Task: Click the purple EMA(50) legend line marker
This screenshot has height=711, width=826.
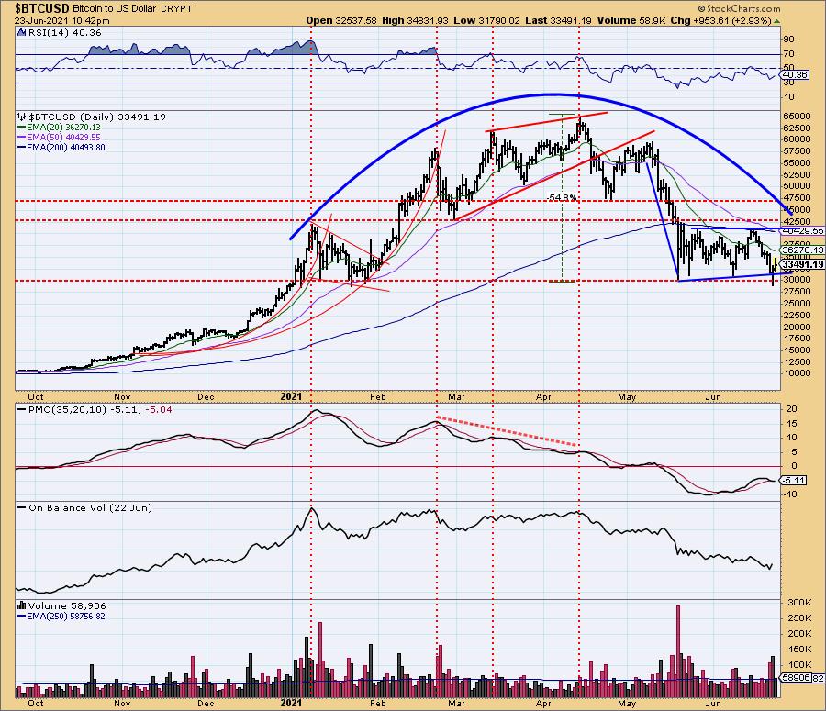Action: tap(22, 138)
